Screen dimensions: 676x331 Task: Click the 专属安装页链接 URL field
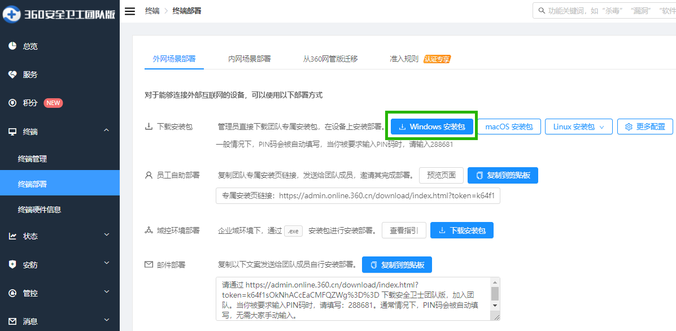(358, 195)
